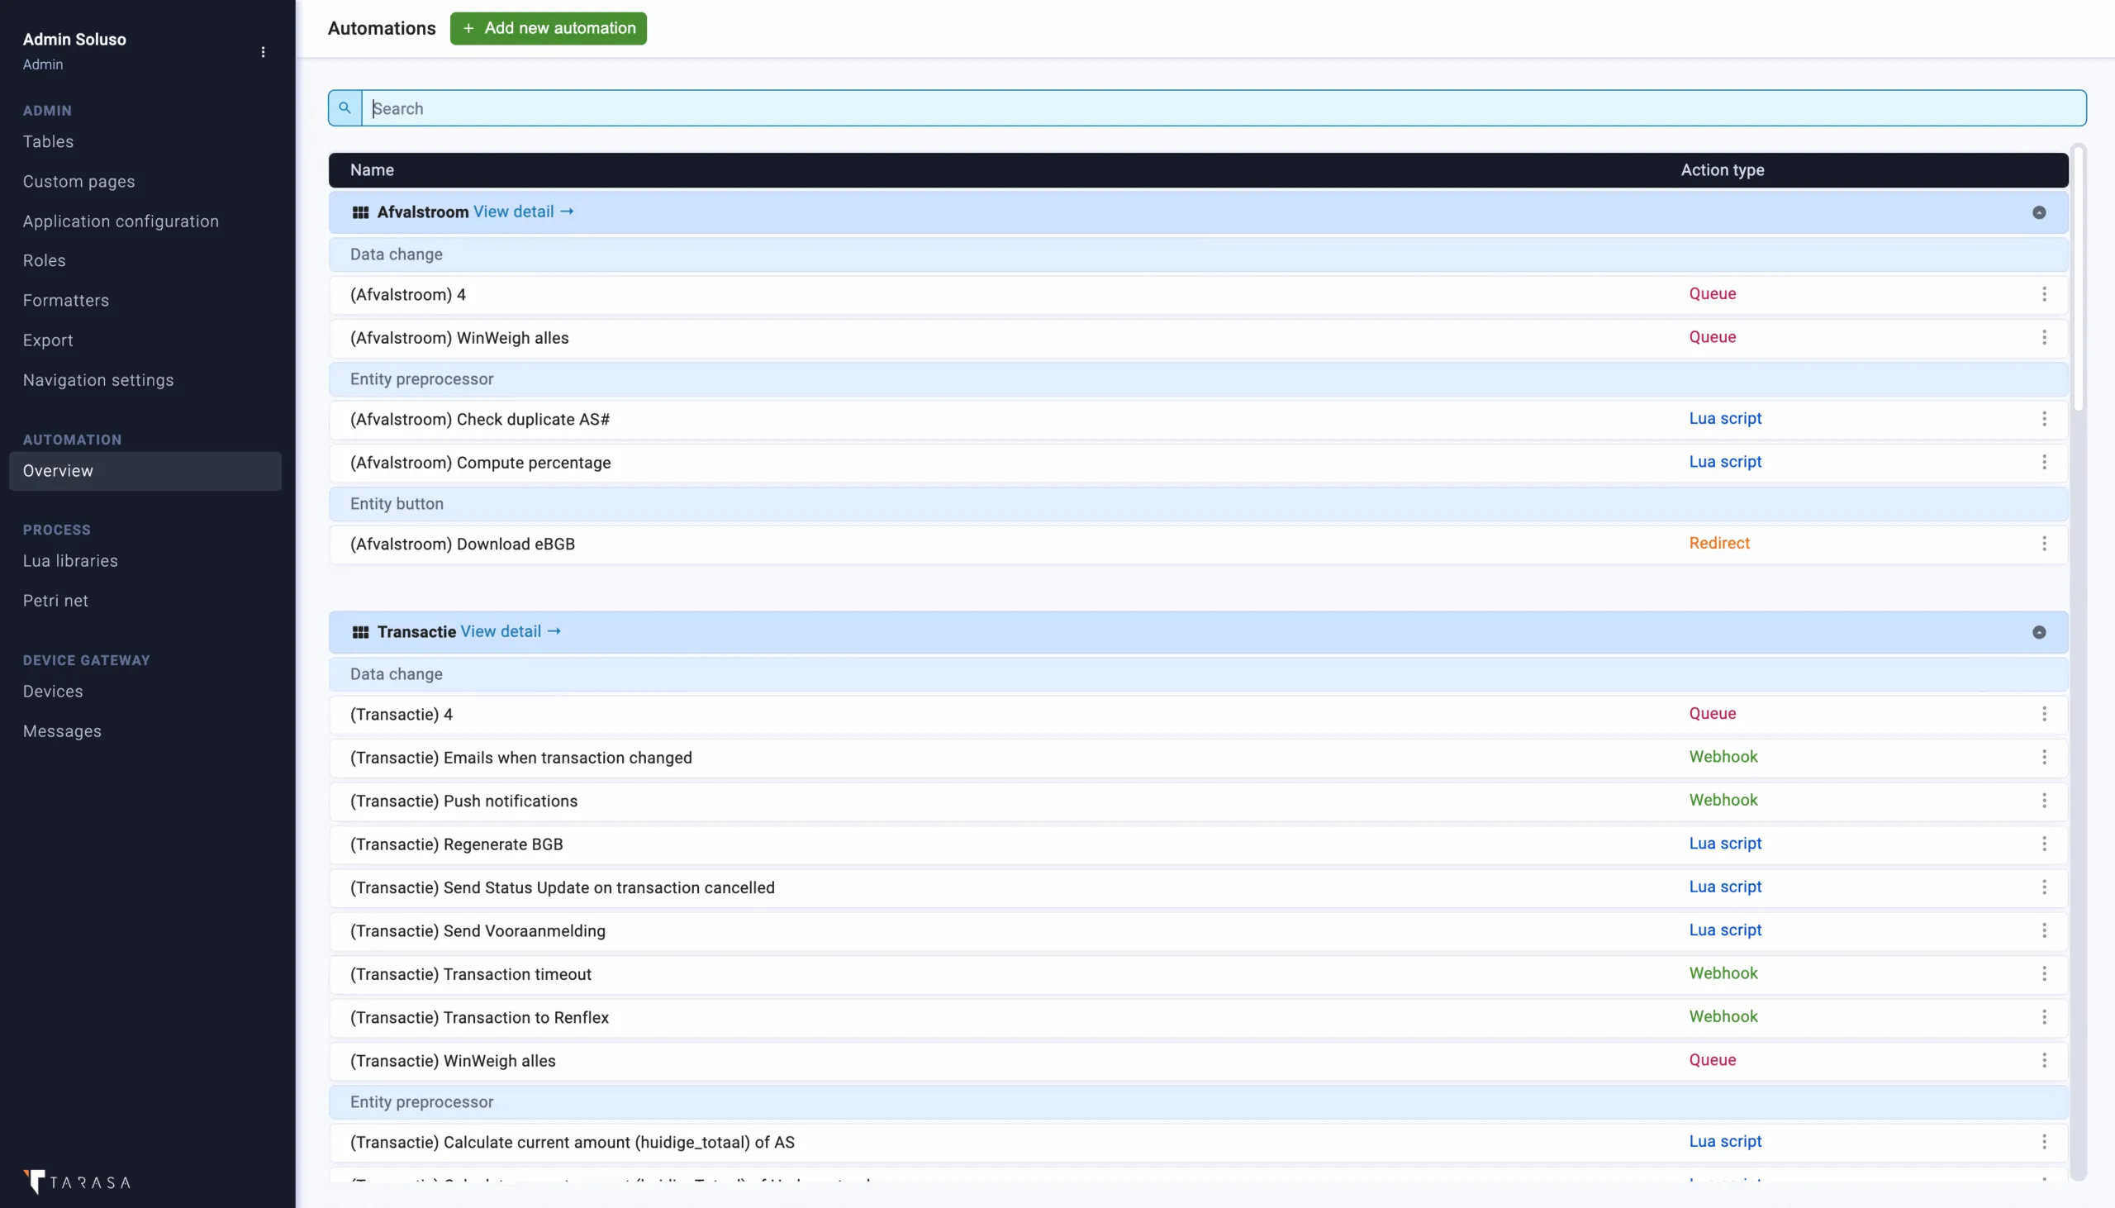This screenshot has width=2115, height=1208.
Task: Open the options menu for Download eBGB row
Action: click(2044, 544)
